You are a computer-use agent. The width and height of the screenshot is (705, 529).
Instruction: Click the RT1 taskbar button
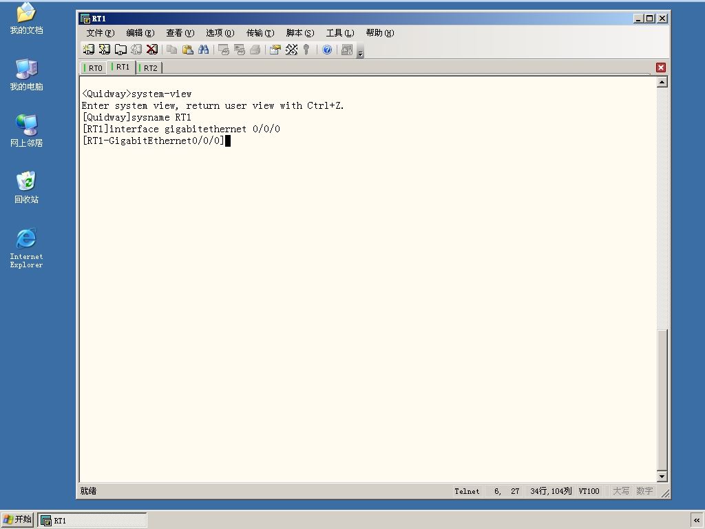(92, 521)
